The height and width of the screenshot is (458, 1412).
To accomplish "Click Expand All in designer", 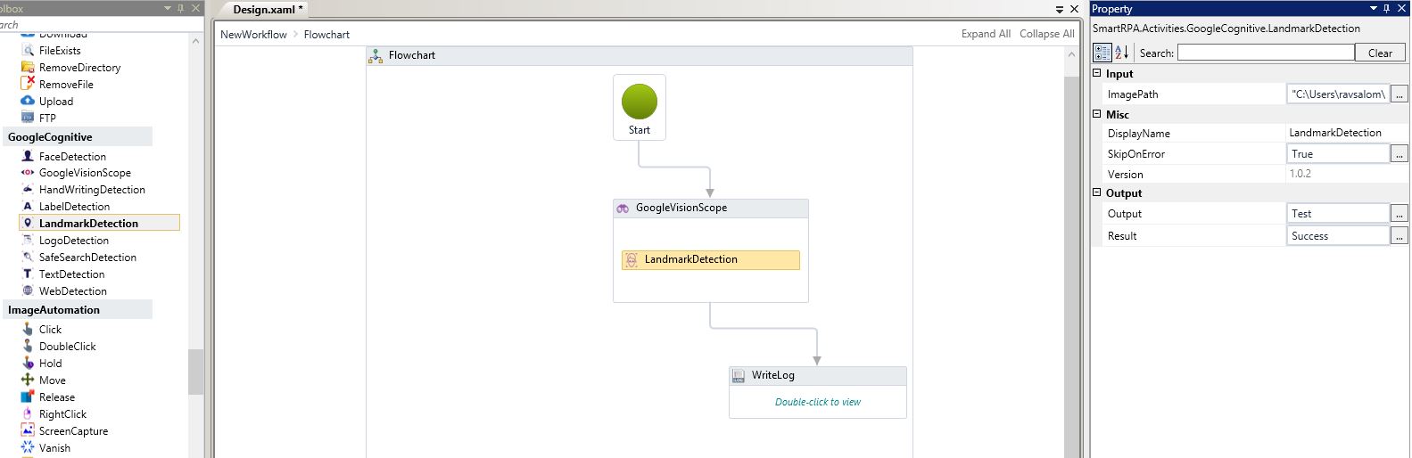I will click(x=986, y=34).
